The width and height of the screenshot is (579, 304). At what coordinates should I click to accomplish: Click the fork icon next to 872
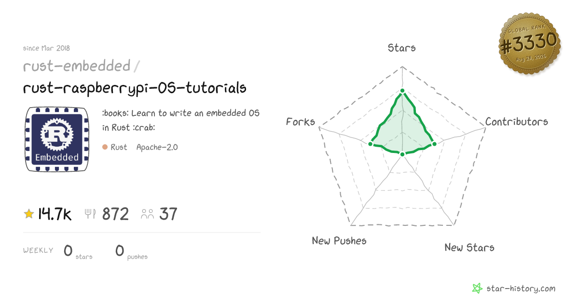(90, 214)
